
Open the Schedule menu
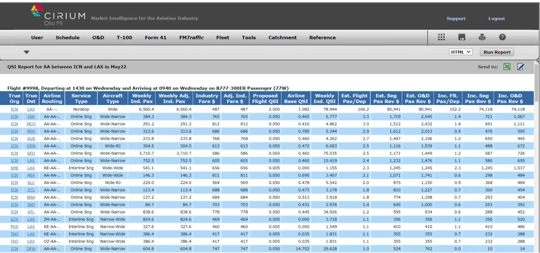[67, 38]
